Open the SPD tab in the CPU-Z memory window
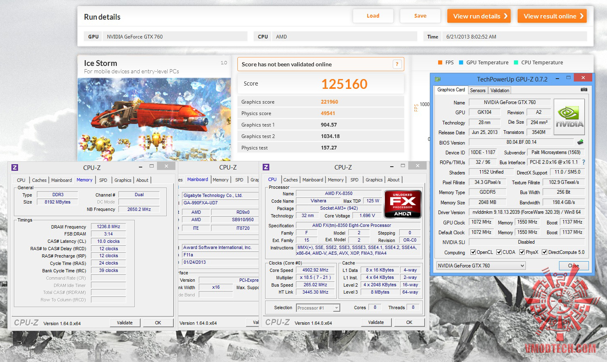This screenshot has height=362, width=607. [x=103, y=180]
